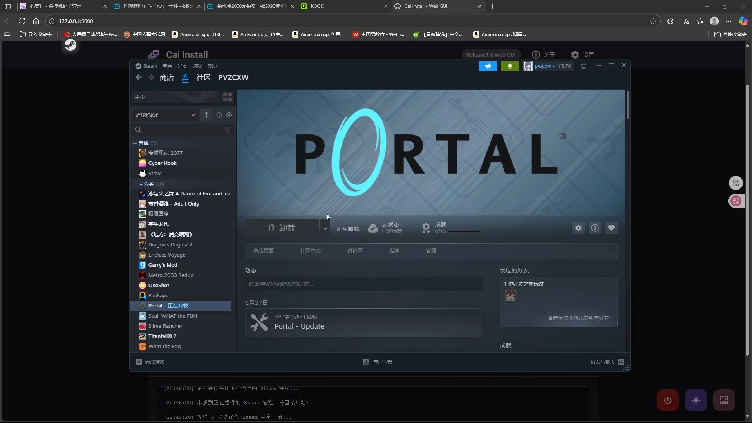This screenshot has width=752, height=423.
Task: Show ready-to-play games filter icon
Action: [x=229, y=115]
